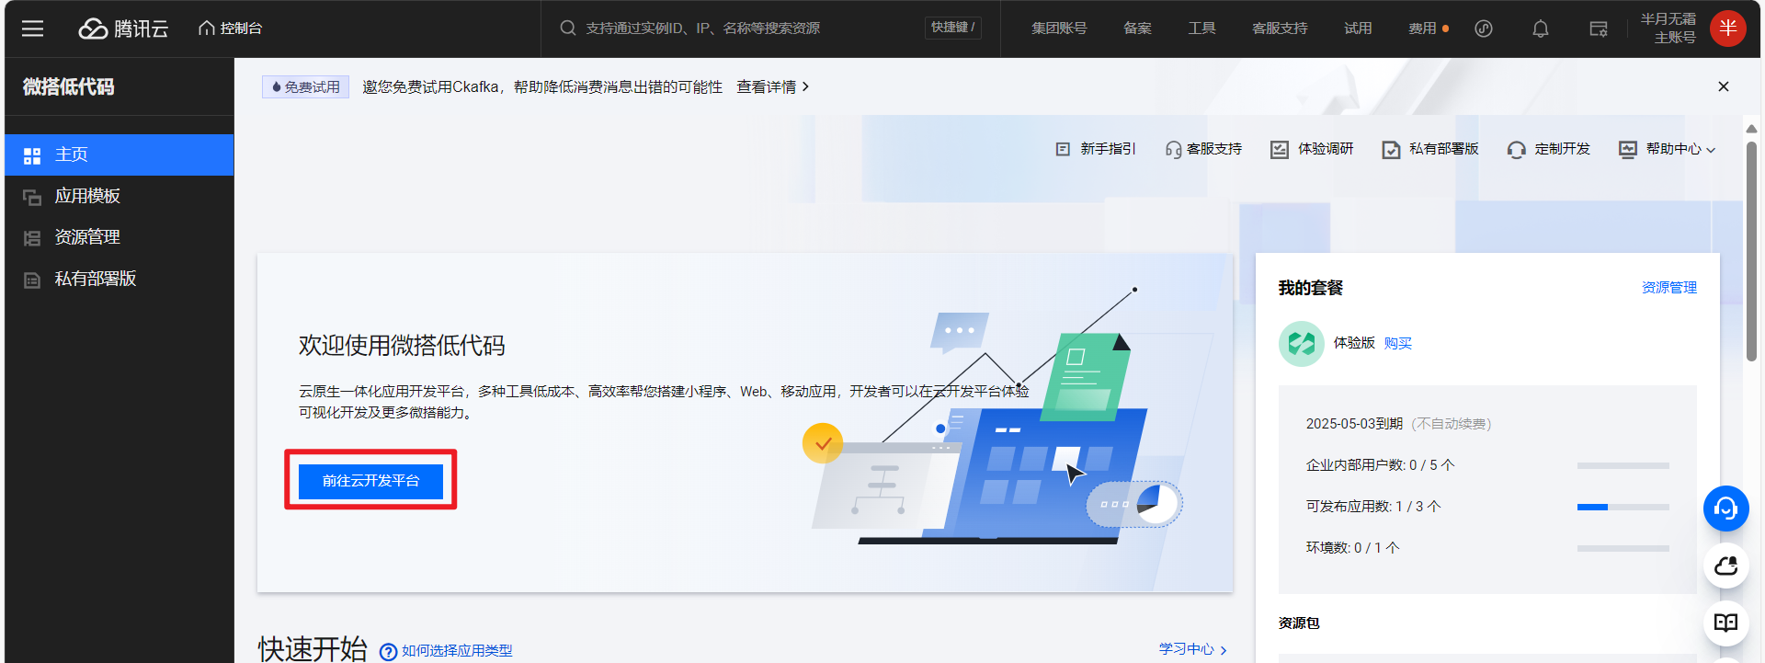The image size is (1765, 663).
Task: Click the 前往云开发平台 button
Action: [370, 481]
